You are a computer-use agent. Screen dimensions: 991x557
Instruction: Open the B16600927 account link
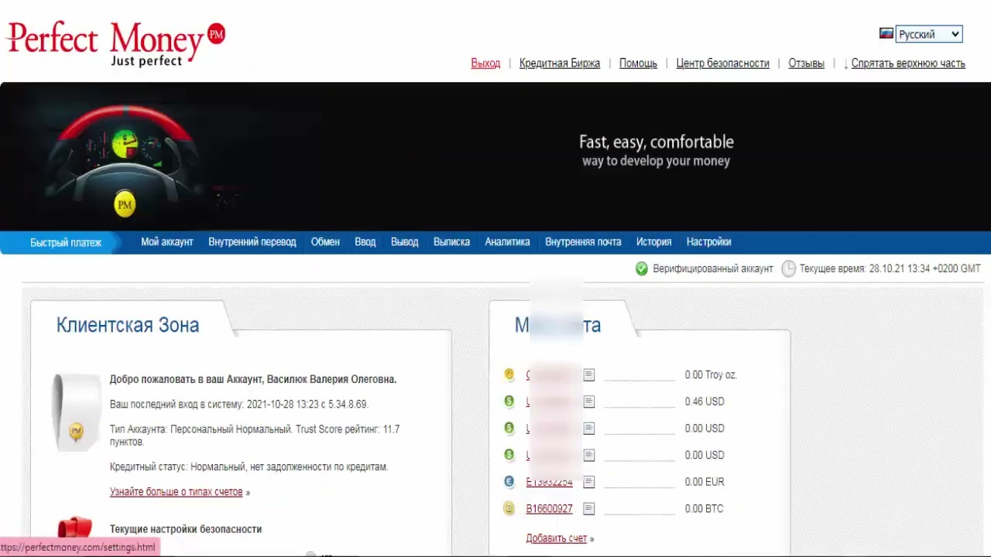click(x=549, y=509)
